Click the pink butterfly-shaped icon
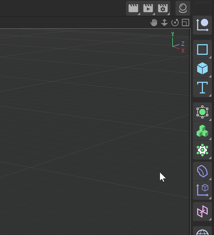 point(202,211)
